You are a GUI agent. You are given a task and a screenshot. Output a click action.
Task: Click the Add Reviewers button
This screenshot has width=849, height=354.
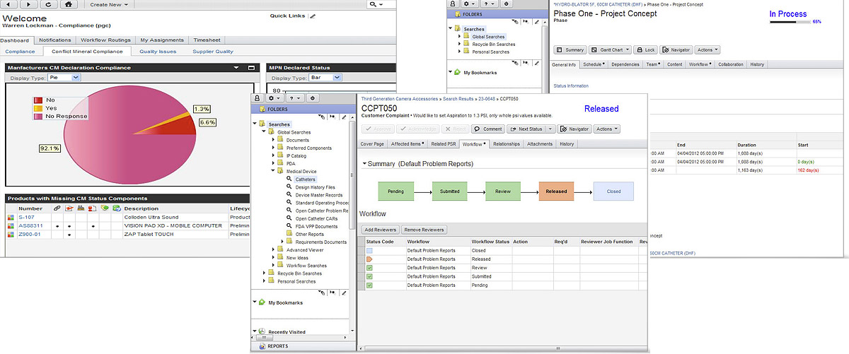379,230
